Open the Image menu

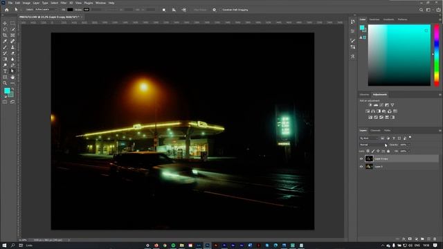point(26,3)
